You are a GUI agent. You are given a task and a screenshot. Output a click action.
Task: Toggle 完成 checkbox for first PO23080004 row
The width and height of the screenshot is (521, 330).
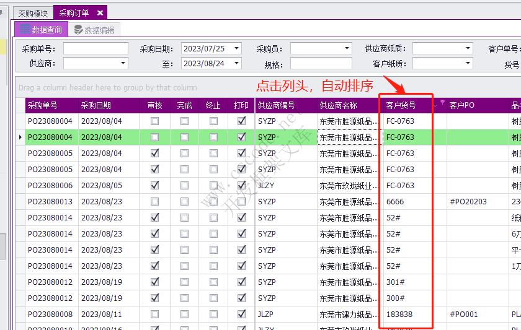coord(184,121)
